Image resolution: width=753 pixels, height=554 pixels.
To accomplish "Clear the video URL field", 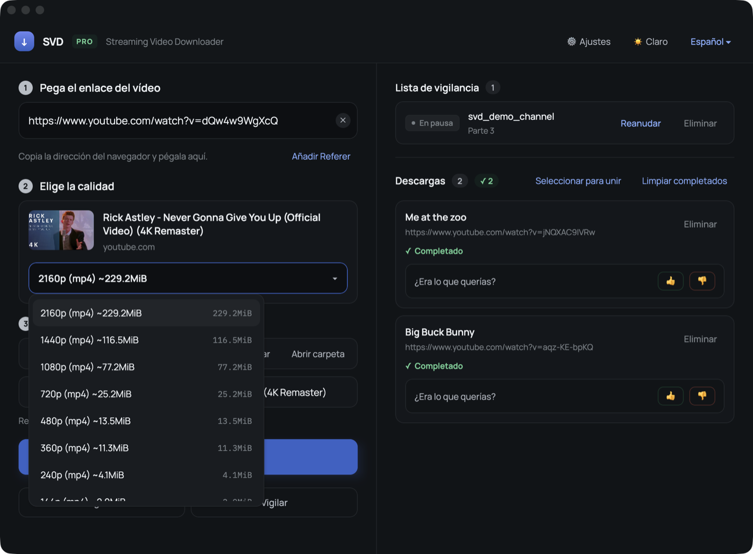I will click(343, 120).
